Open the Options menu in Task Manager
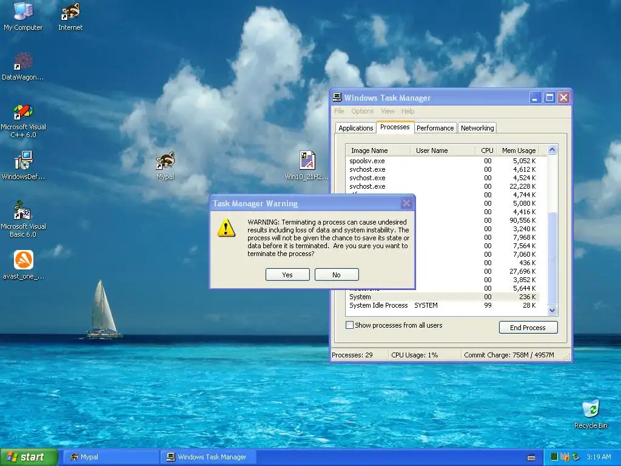The height and width of the screenshot is (466, 621). point(363,111)
